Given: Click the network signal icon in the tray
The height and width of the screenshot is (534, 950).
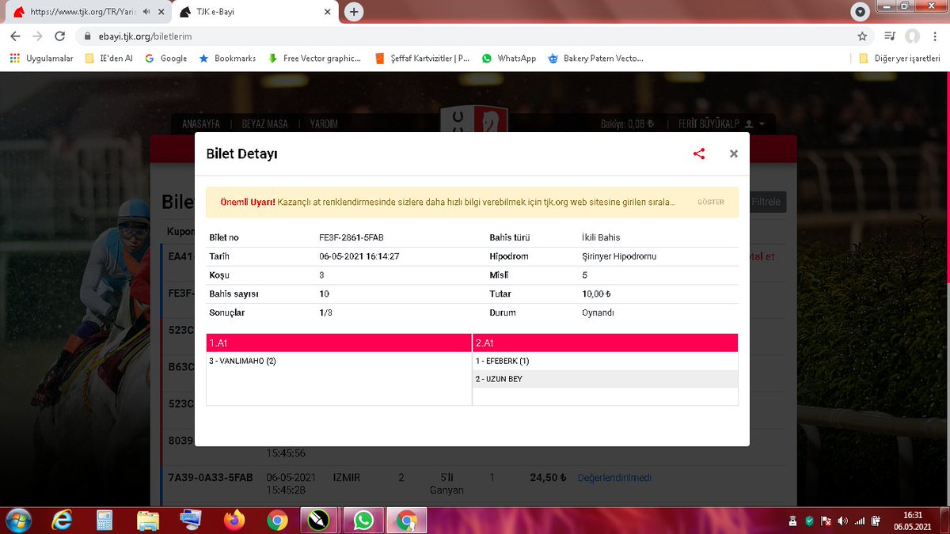Looking at the screenshot, I should tap(860, 521).
